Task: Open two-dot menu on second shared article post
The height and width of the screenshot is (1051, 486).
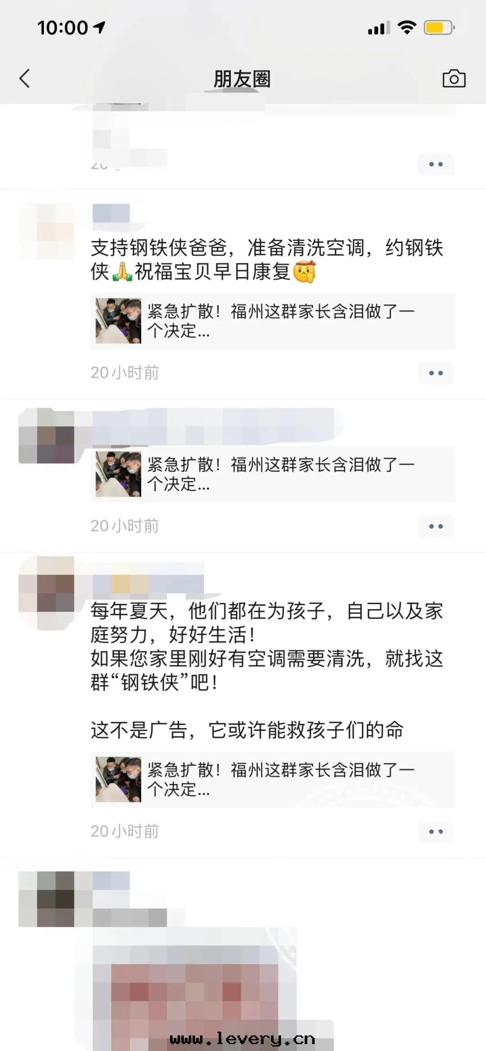Action: coord(436,526)
